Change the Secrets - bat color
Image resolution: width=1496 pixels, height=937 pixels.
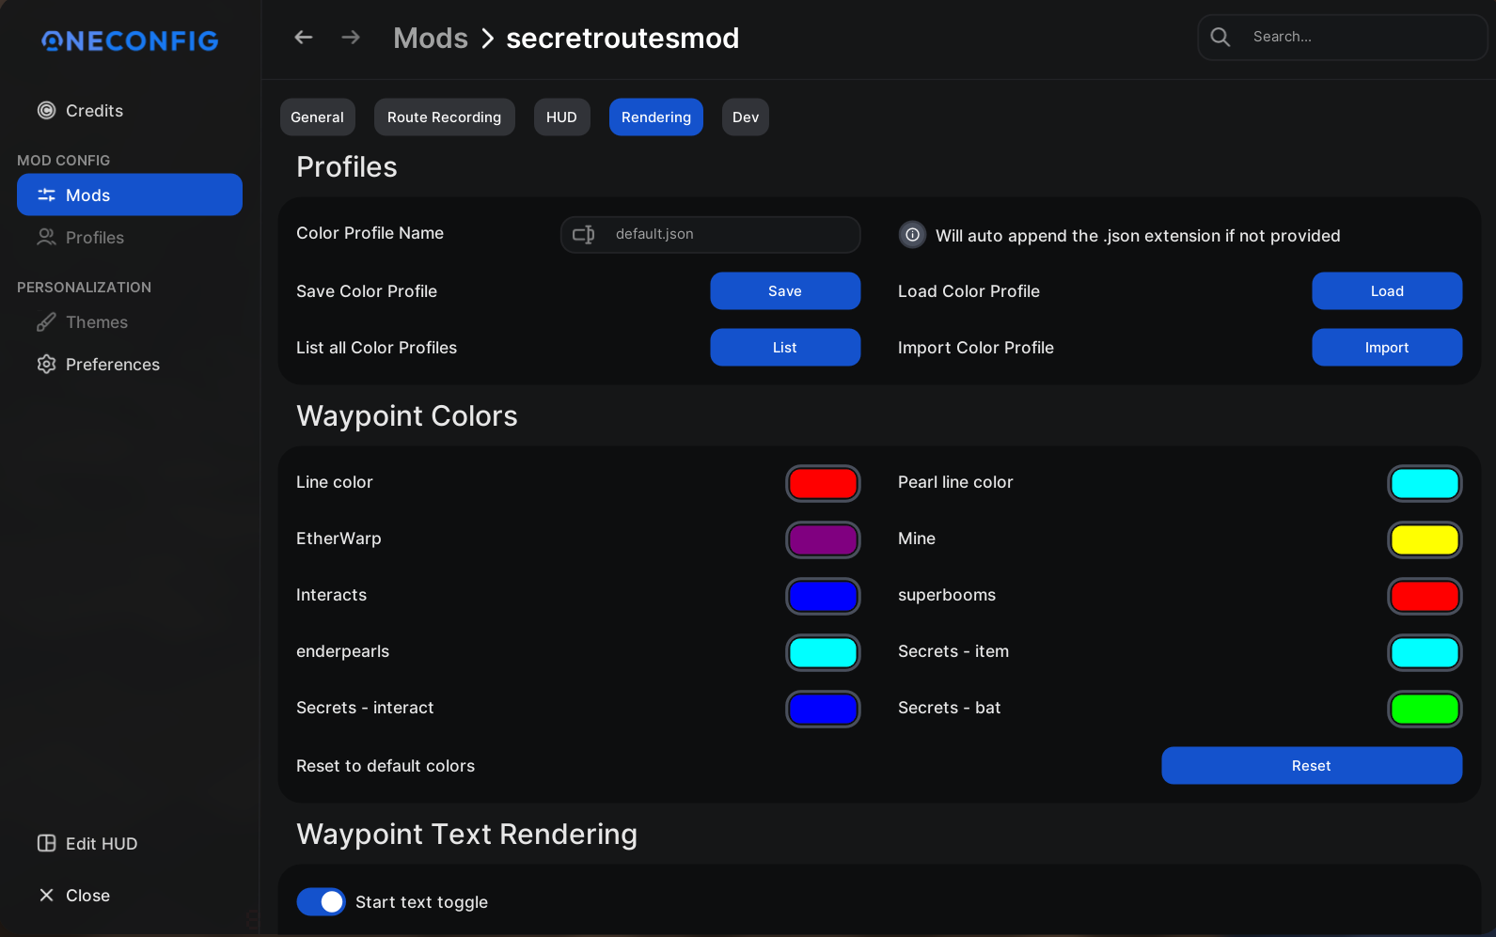1425,710
